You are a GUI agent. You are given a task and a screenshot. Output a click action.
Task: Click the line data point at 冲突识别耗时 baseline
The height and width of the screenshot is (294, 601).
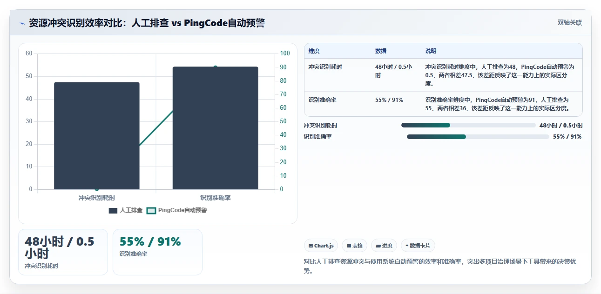[97, 189]
